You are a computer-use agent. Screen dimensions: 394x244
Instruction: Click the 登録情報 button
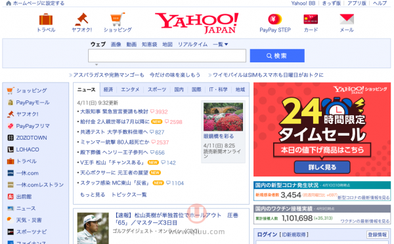pyautogui.click(x=377, y=234)
